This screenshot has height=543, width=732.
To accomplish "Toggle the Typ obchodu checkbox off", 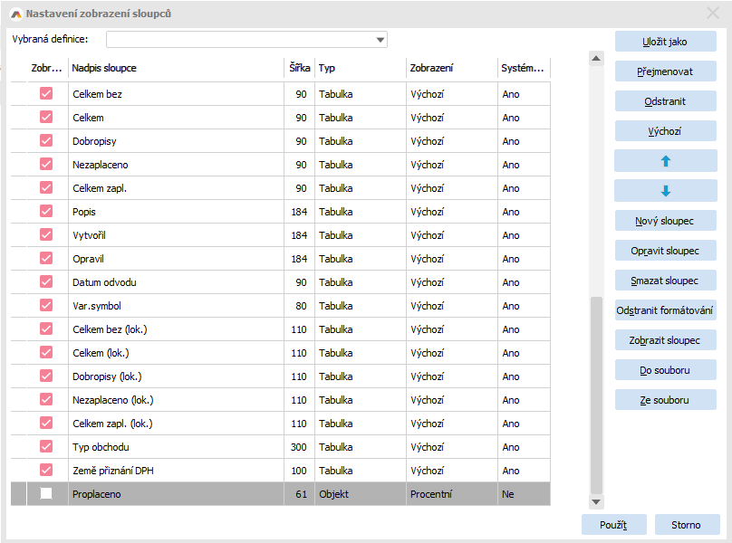I will [46, 447].
